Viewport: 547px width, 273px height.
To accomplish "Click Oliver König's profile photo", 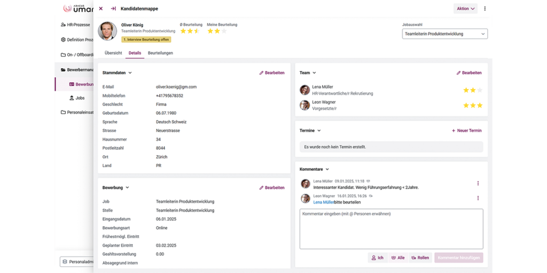I will pyautogui.click(x=107, y=31).
